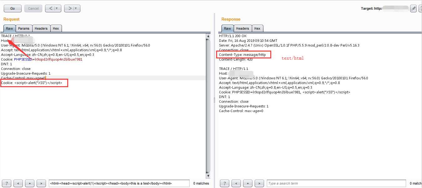Click the Server Apache header line in Response
This screenshot has width=422, height=188.
[289, 45]
